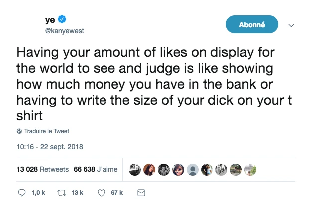The height and width of the screenshot is (212, 311).
Task: Open the 13 028 Retweets list
Action: pos(43,169)
